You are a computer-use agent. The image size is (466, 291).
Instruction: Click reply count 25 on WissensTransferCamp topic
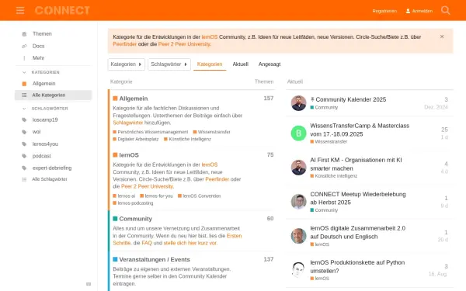pos(444,130)
